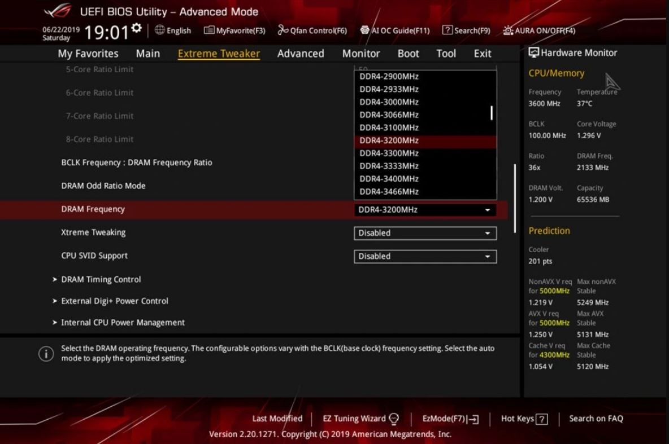669x444 pixels.
Task: Select DDR4-3466MHz option
Action: pyautogui.click(x=425, y=192)
